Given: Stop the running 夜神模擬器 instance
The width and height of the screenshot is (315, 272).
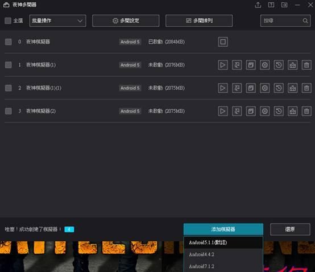Looking at the screenshot, I should tap(223, 42).
